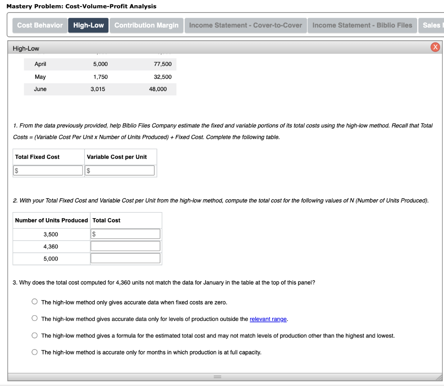Open the Cost Behavior tab
The image size is (444, 386).
[x=40, y=26]
